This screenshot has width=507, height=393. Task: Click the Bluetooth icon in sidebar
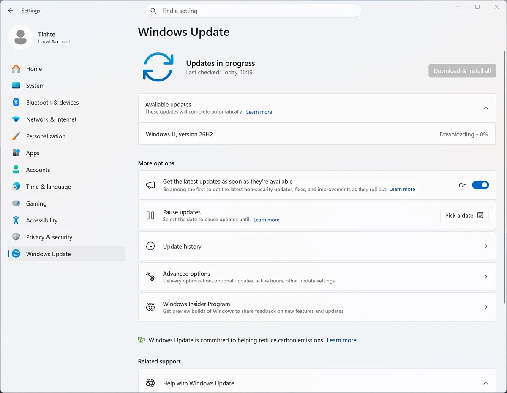pos(16,103)
